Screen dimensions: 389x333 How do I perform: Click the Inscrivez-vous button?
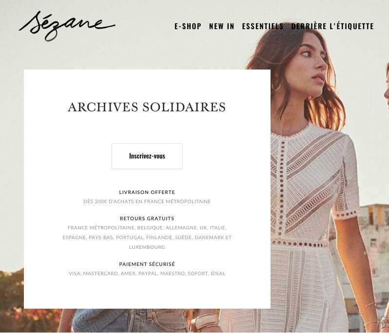coord(147,156)
